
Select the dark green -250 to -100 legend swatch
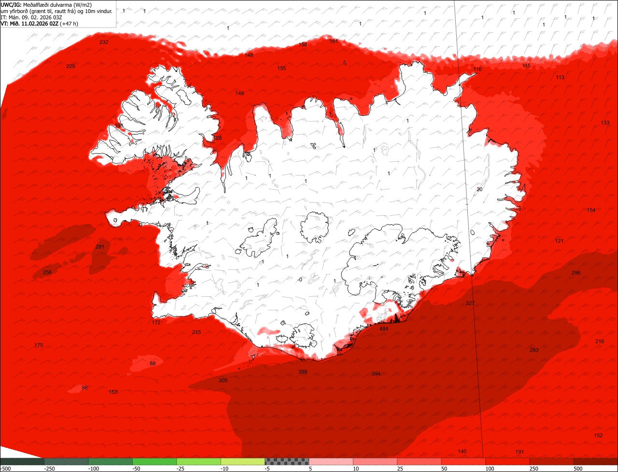coord(66,461)
